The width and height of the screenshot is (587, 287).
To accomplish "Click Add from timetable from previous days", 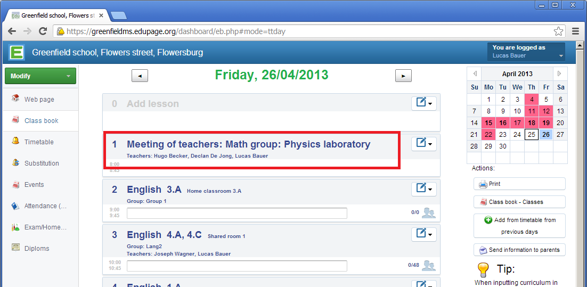I will [519, 226].
